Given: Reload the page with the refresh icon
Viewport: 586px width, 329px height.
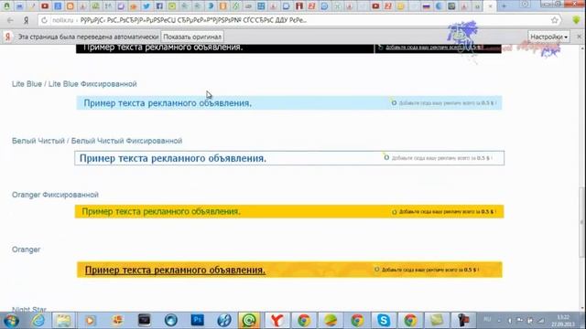Looking at the screenshot, I should [x=44, y=20].
